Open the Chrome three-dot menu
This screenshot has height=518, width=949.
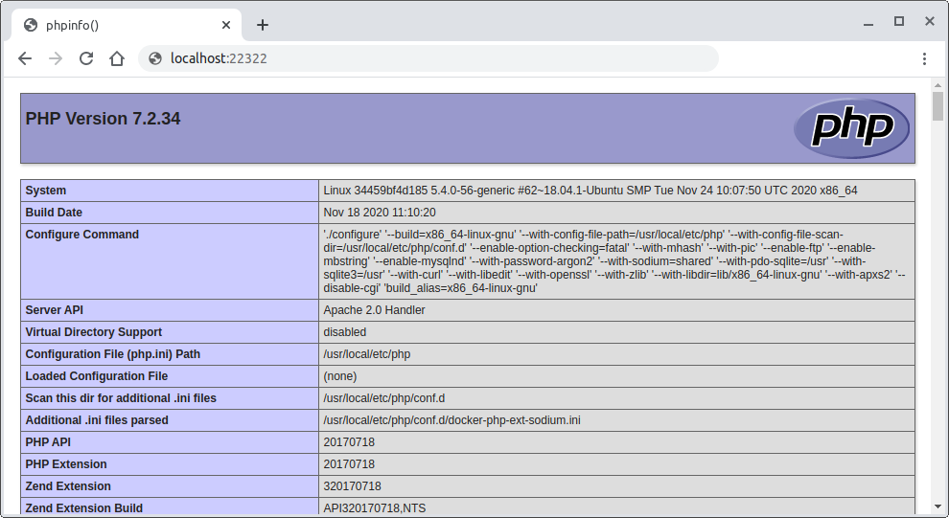pyautogui.click(x=924, y=58)
